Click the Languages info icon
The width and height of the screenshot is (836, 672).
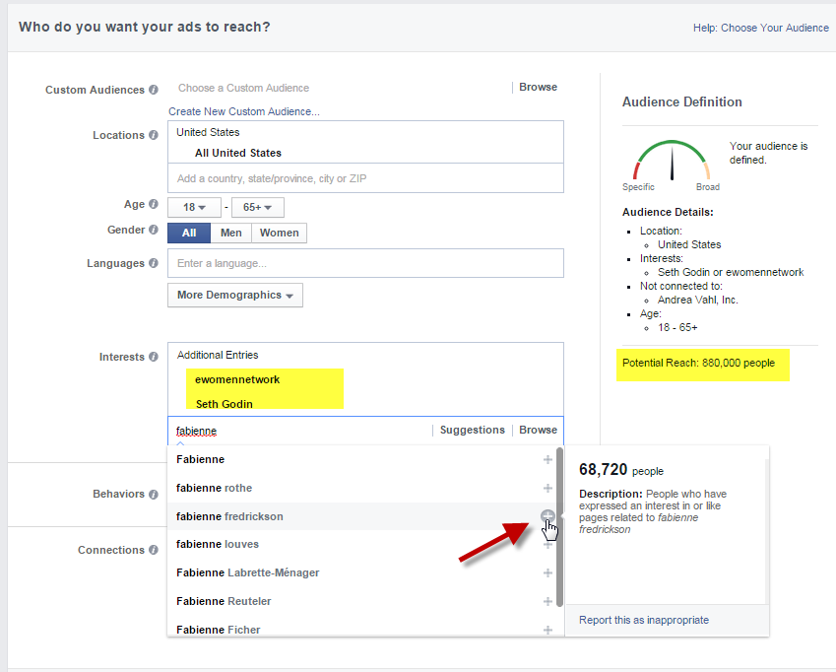click(x=154, y=263)
